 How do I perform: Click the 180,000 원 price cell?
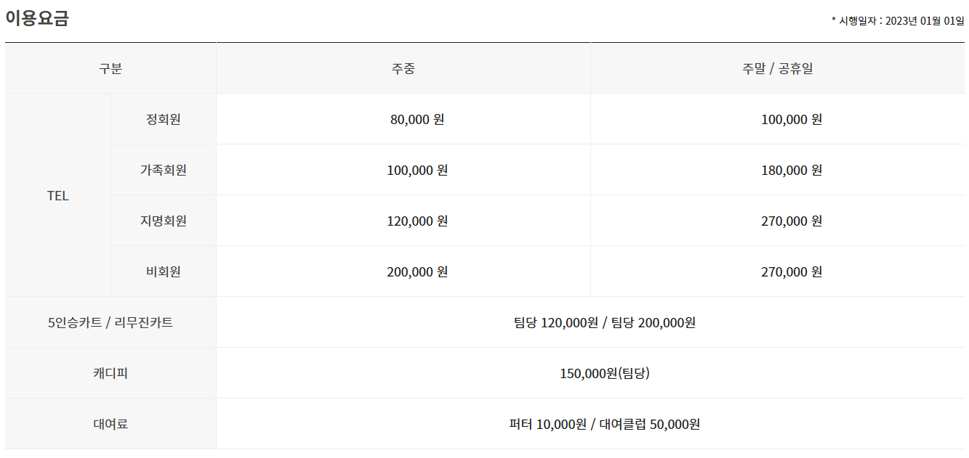coord(792,170)
